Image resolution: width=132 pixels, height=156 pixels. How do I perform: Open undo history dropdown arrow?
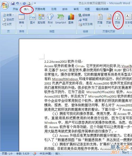pyautogui.click(x=21, y=3)
